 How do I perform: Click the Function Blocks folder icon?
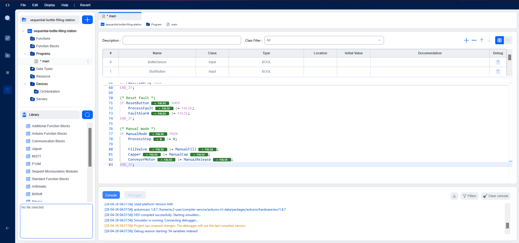[32, 46]
